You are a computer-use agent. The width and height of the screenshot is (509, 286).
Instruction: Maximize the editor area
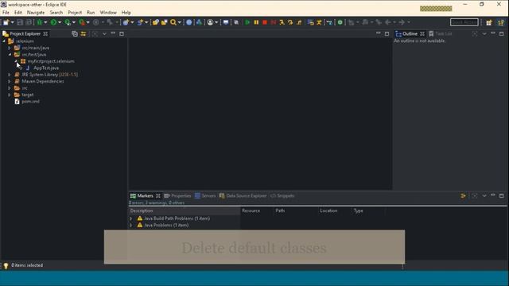pyautogui.click(x=387, y=33)
